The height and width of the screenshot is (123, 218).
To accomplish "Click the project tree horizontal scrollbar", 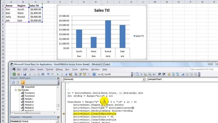I will coord(33,112).
